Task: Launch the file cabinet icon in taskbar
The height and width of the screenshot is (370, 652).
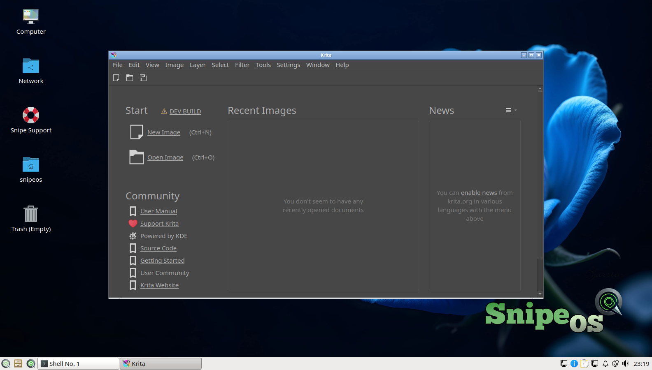Action: [x=18, y=363]
